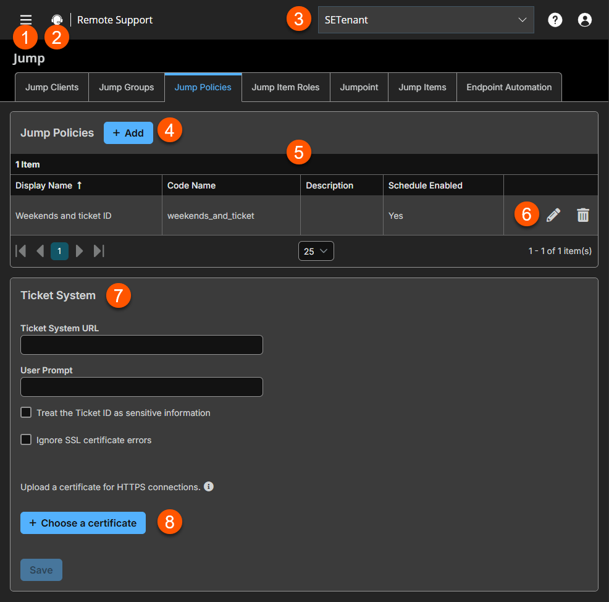Go to last page of results
The width and height of the screenshot is (609, 602).
click(99, 251)
